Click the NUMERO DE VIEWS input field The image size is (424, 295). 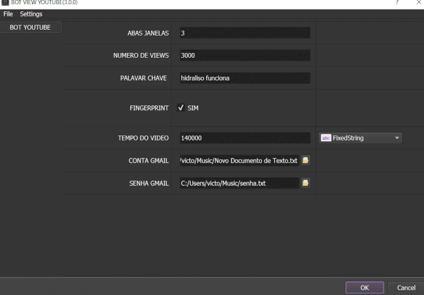[x=245, y=56]
